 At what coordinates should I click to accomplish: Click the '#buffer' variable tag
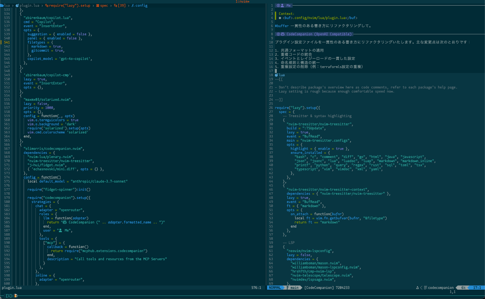click(282, 26)
